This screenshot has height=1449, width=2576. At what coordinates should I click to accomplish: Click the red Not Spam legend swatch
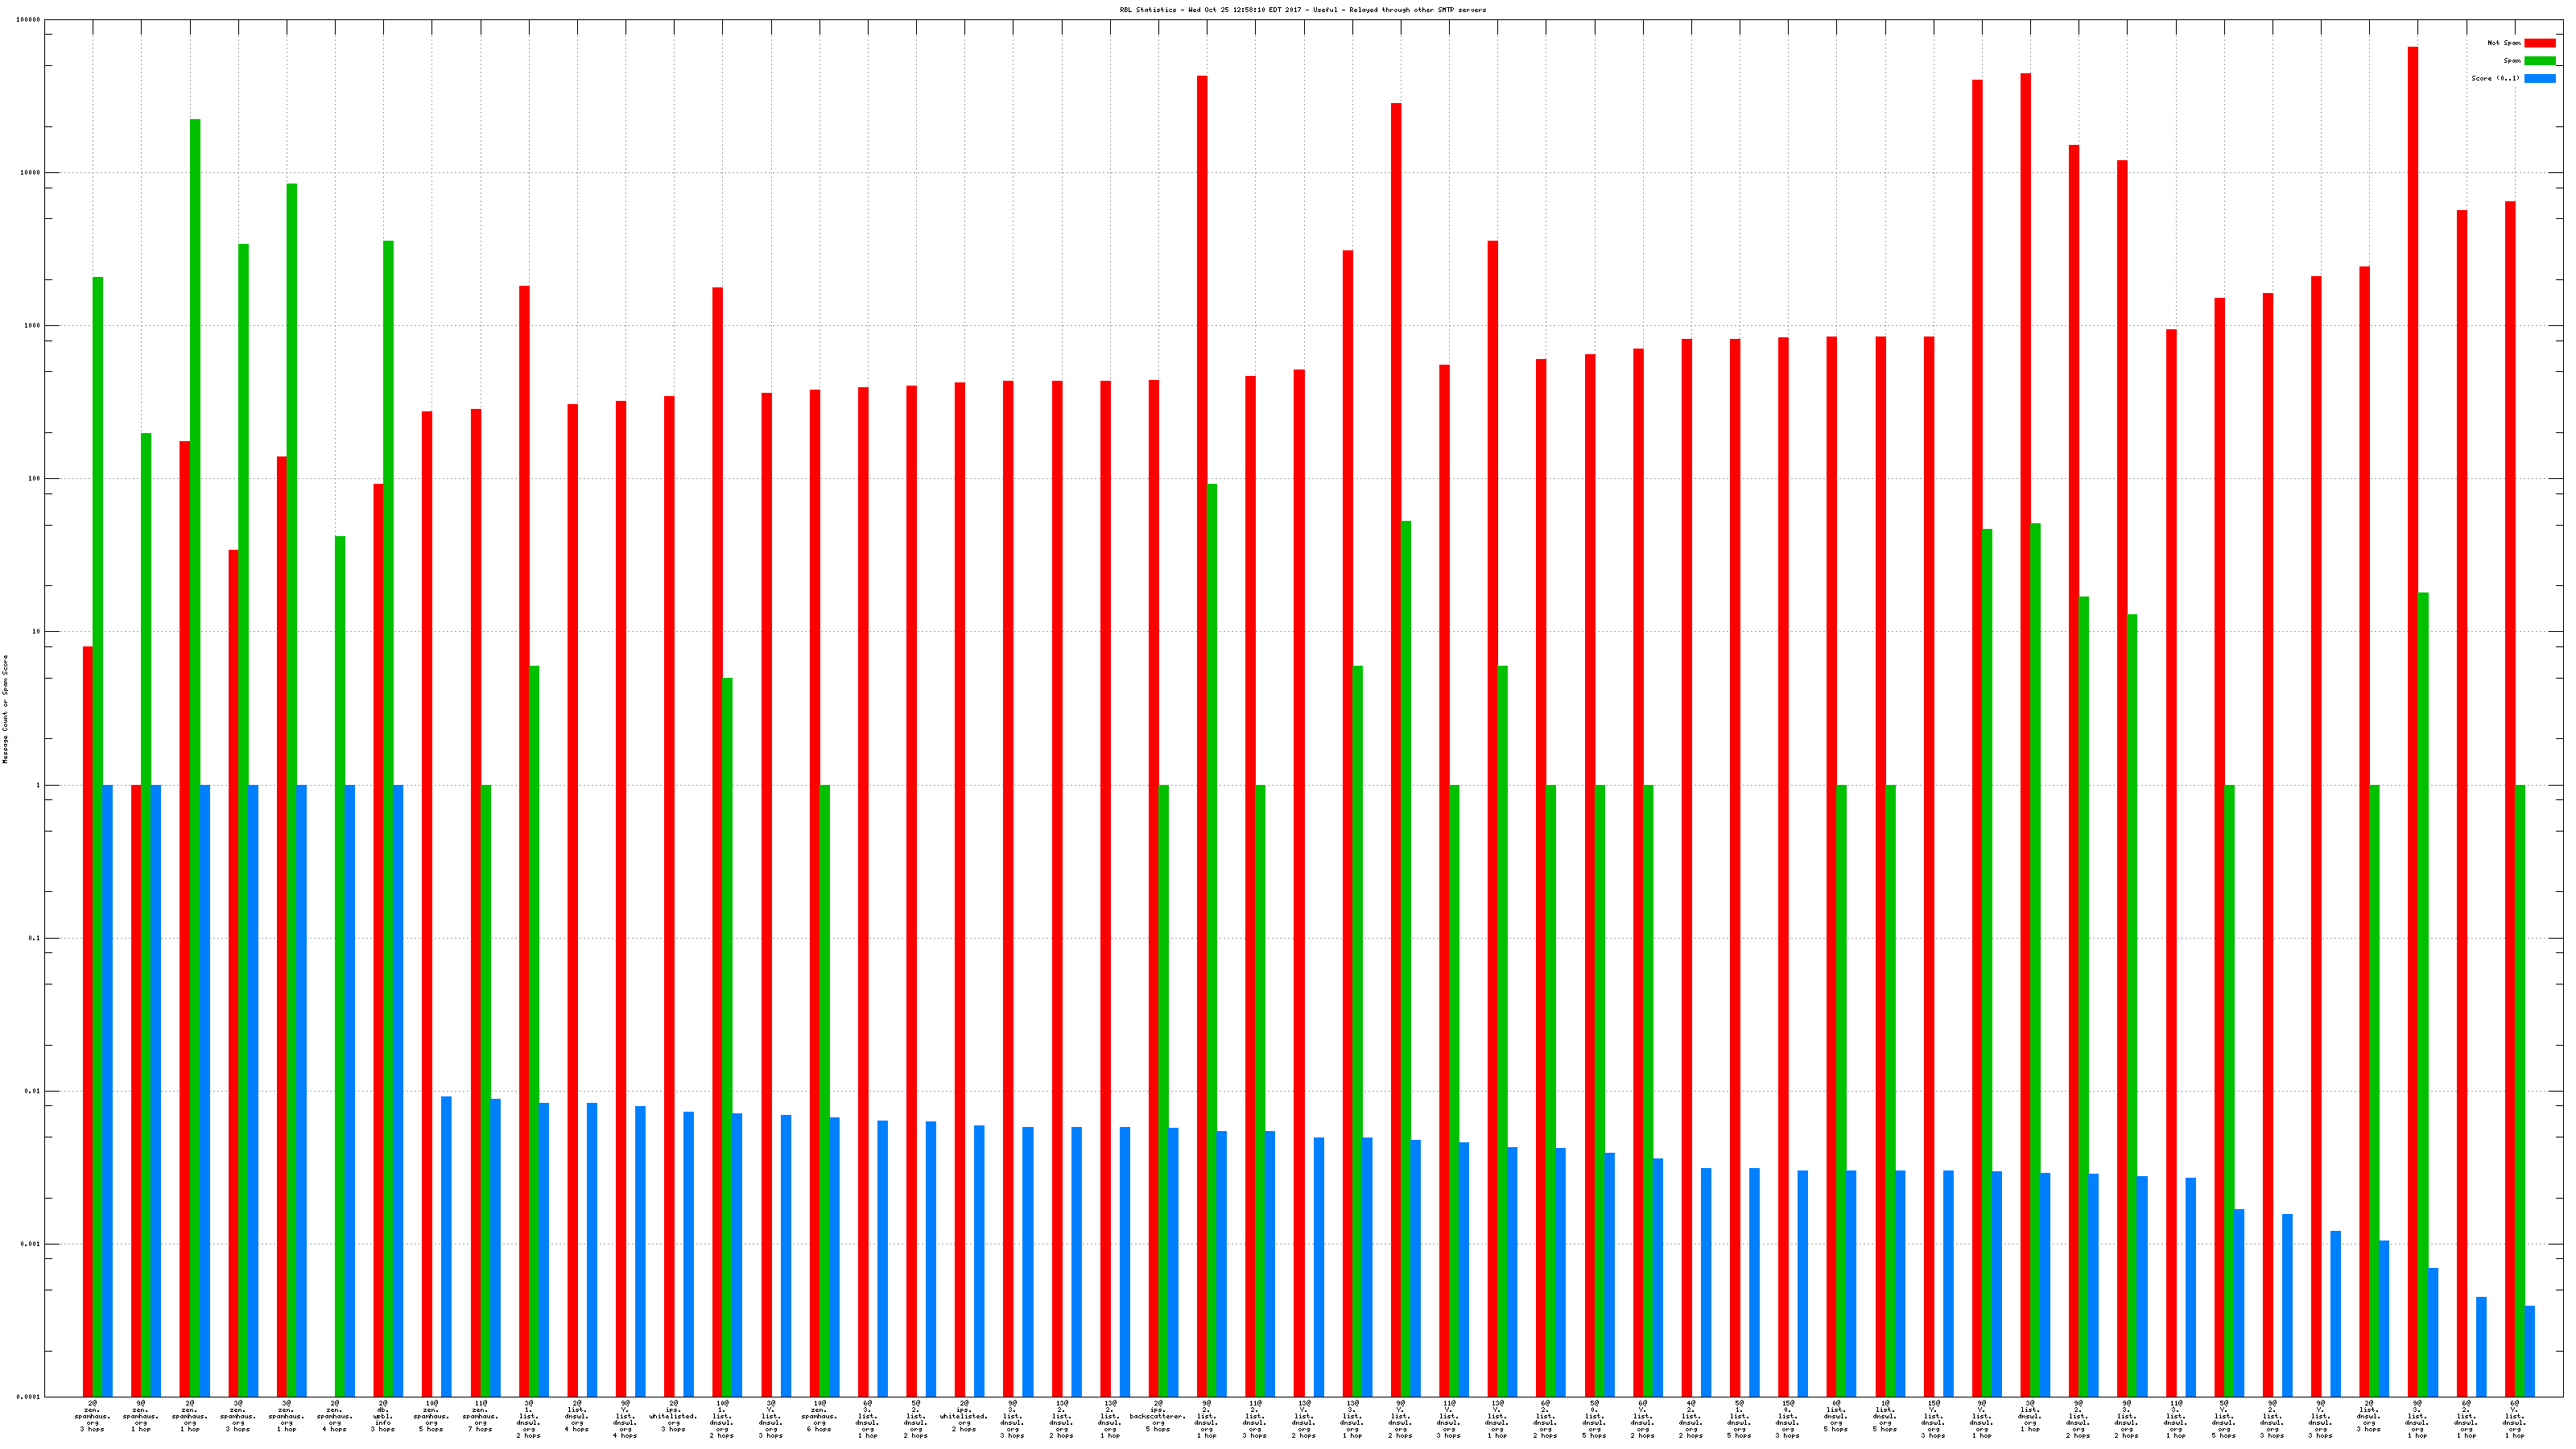click(x=2539, y=43)
